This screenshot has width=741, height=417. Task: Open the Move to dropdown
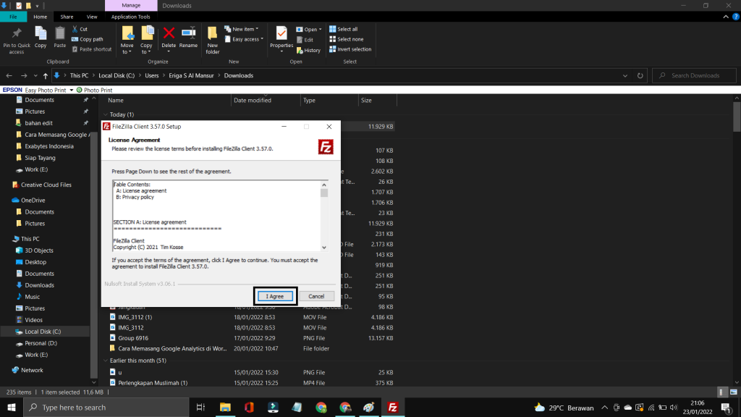pos(127,39)
